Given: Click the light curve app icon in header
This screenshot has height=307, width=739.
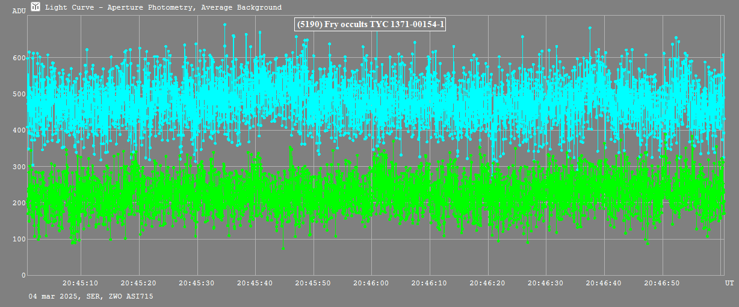Looking at the screenshot, I should tap(36, 7).
